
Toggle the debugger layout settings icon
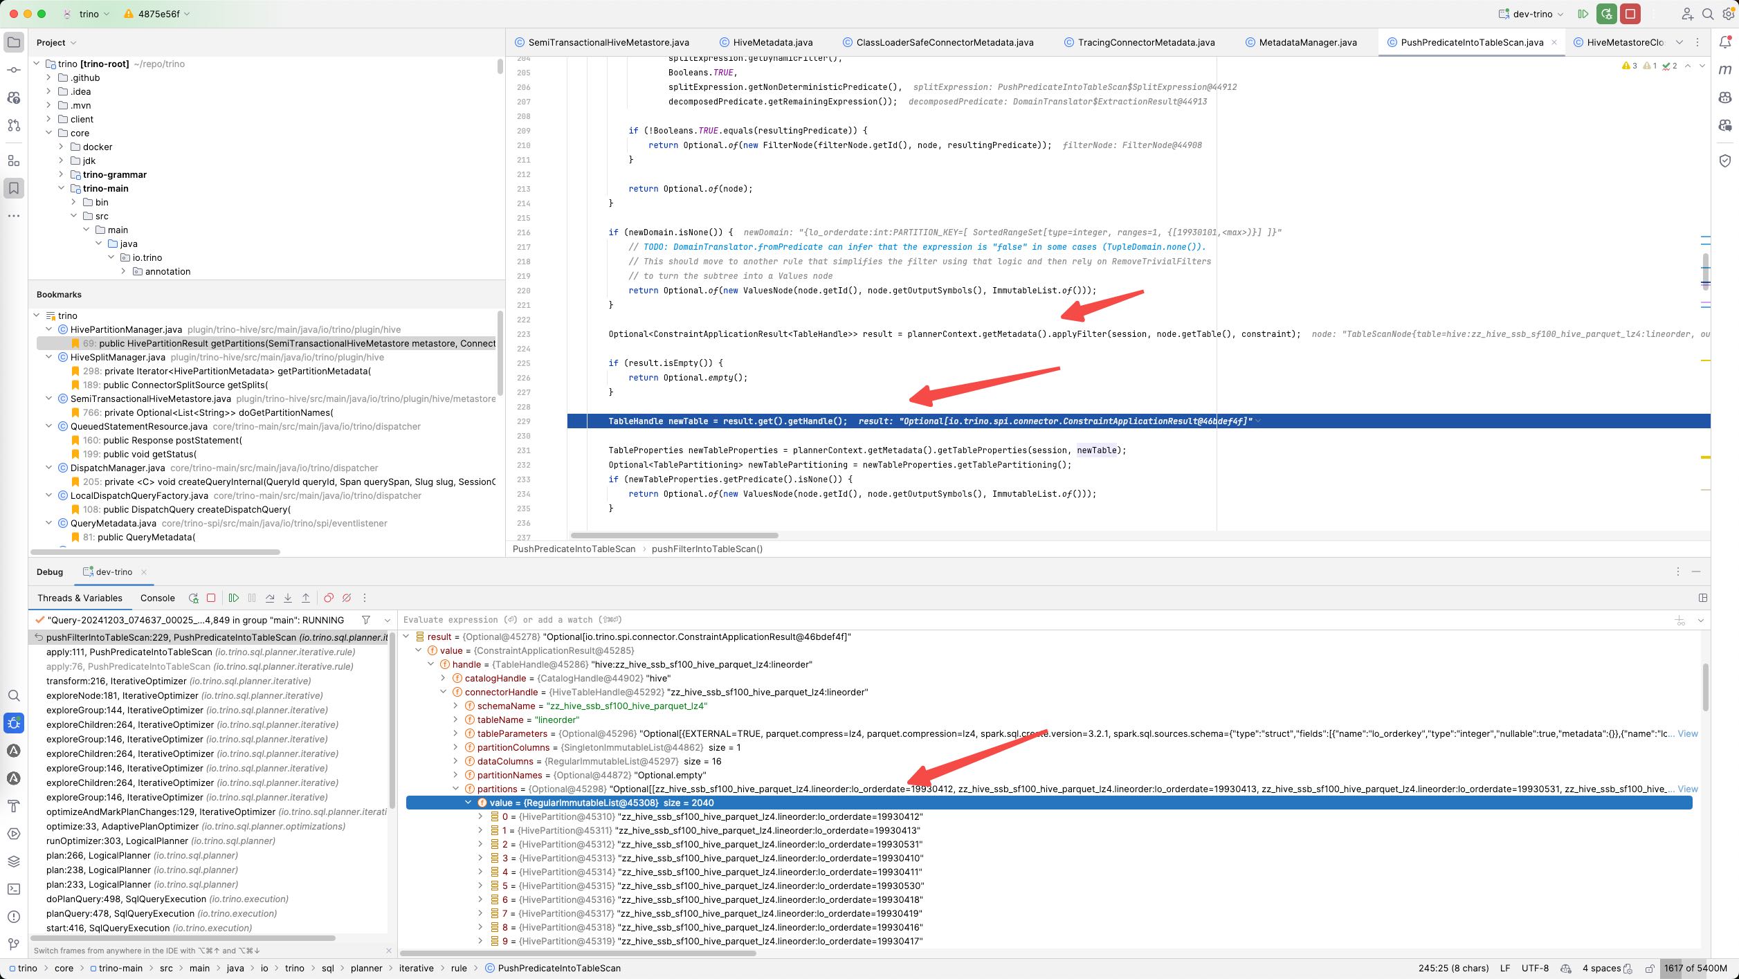click(1703, 598)
